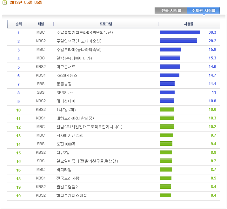Click the date heading 2013년 05월 05일

26,3
